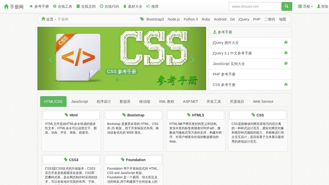Switch to the 数据库 tab
Screen dimensions: 329x185
click(x=125, y=101)
